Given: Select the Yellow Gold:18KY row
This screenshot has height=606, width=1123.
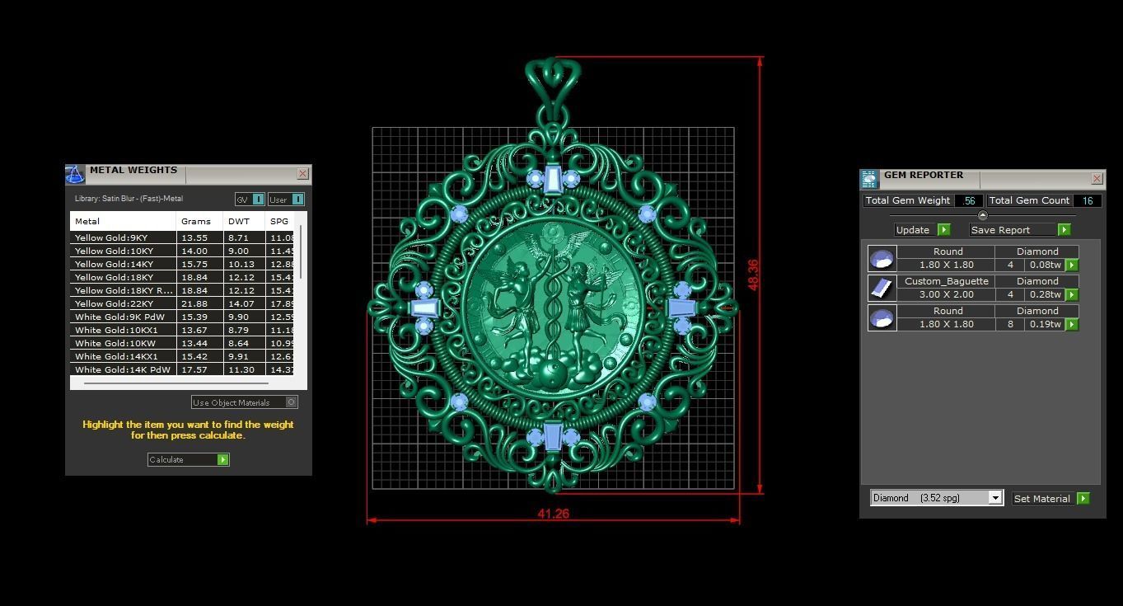Looking at the screenshot, I should (183, 277).
